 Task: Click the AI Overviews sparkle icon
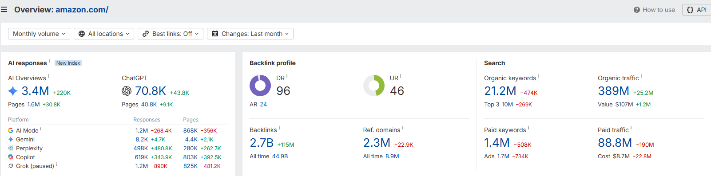[13, 91]
